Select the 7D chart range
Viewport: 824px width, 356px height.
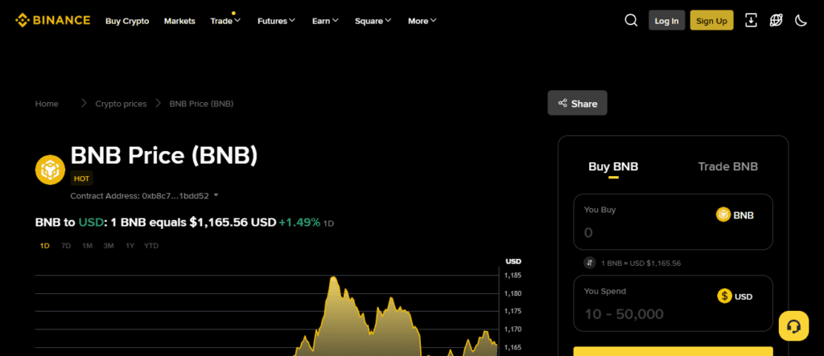(66, 245)
